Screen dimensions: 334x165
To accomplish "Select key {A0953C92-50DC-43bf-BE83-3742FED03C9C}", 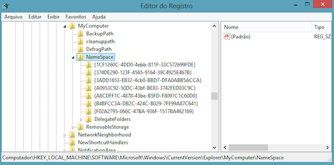I will click(145, 88).
